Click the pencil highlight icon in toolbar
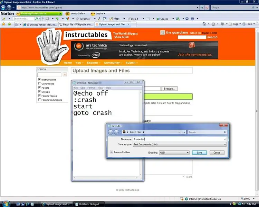Screen dimensions: 259x207 99,19
